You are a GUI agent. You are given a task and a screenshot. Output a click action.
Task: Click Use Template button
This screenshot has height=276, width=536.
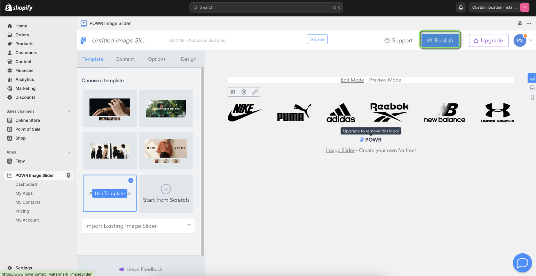[x=110, y=193]
